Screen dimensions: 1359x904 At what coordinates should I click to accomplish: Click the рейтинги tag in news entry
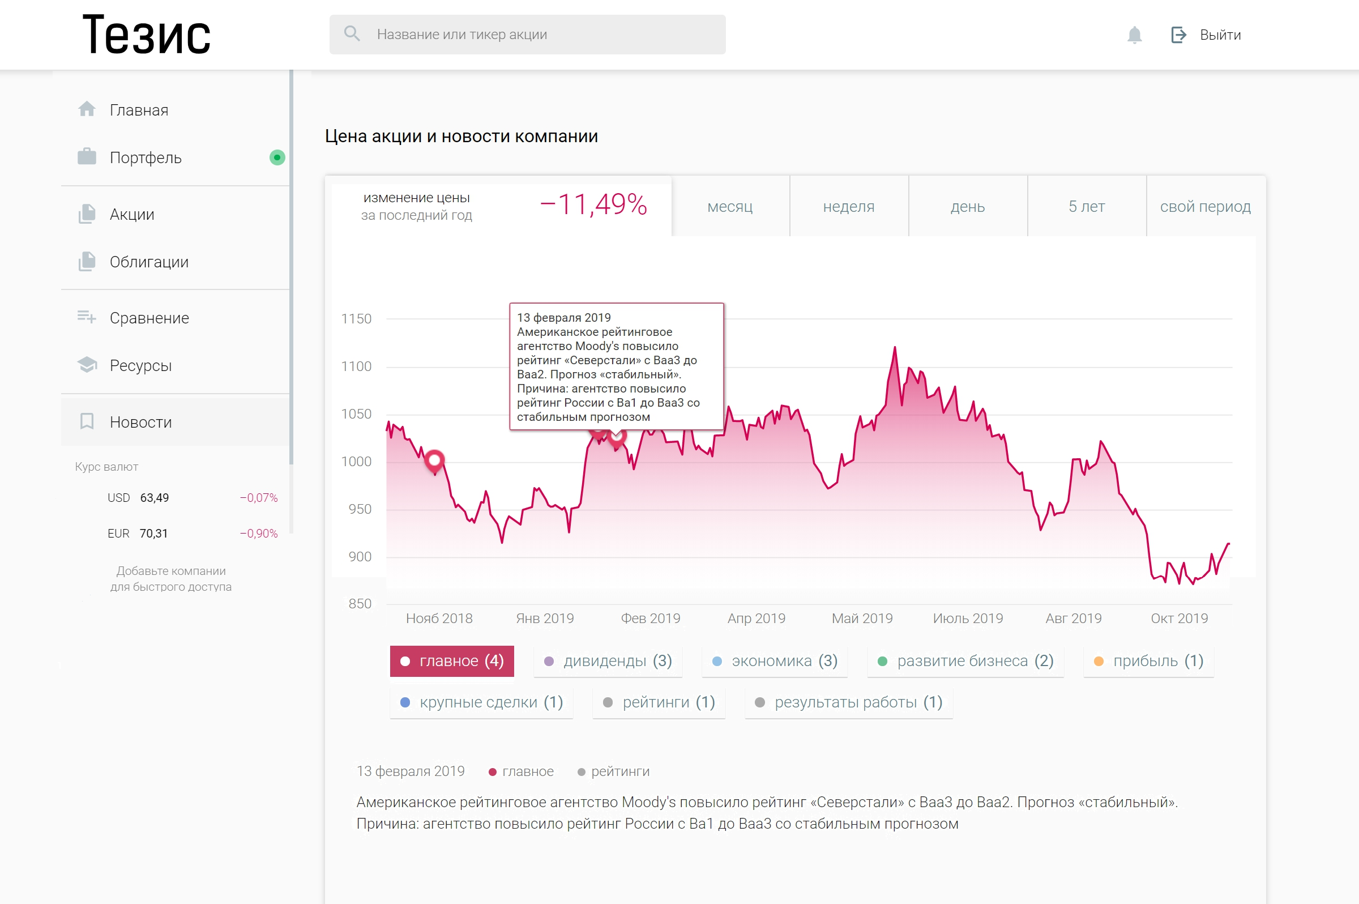[x=613, y=771]
